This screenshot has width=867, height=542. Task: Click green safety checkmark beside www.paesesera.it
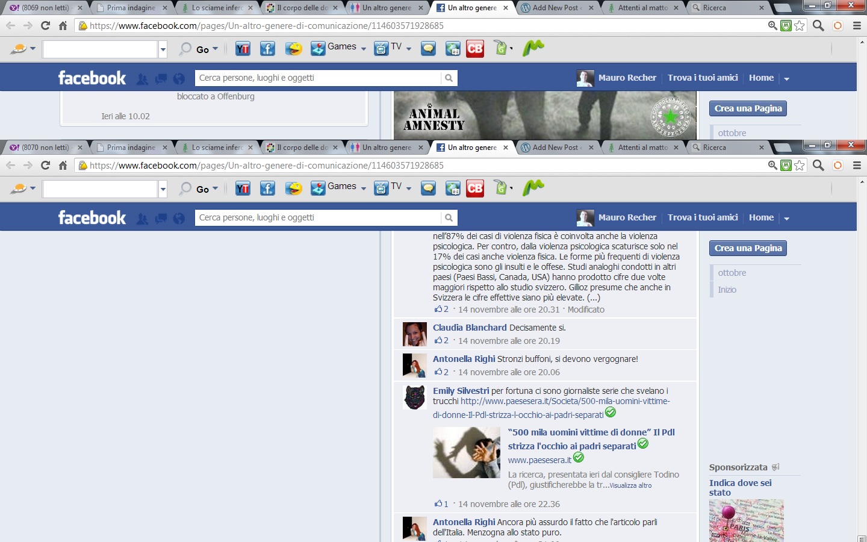point(579,458)
